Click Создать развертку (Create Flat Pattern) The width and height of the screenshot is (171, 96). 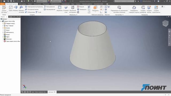pos(143,9)
